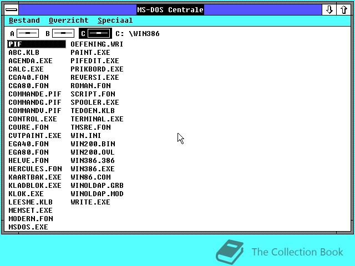Select CGA80.FON file
355x266 pixels.
pyautogui.click(x=28, y=86)
